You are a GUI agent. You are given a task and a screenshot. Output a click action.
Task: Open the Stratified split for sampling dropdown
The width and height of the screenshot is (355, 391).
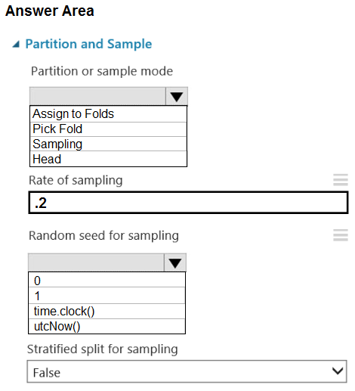coord(187,371)
